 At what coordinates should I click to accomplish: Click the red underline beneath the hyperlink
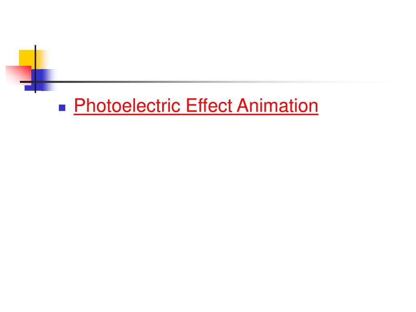click(x=196, y=115)
